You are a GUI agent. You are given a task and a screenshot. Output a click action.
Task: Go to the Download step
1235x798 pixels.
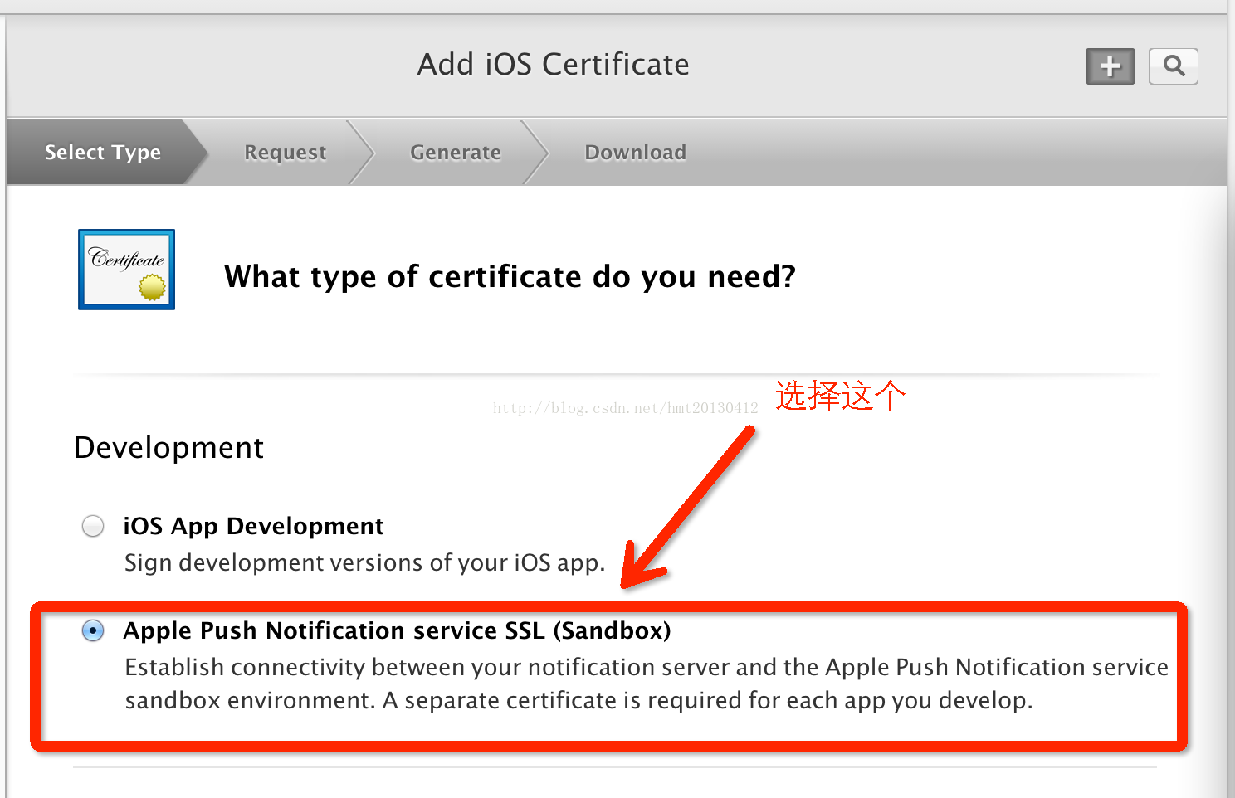(x=636, y=153)
